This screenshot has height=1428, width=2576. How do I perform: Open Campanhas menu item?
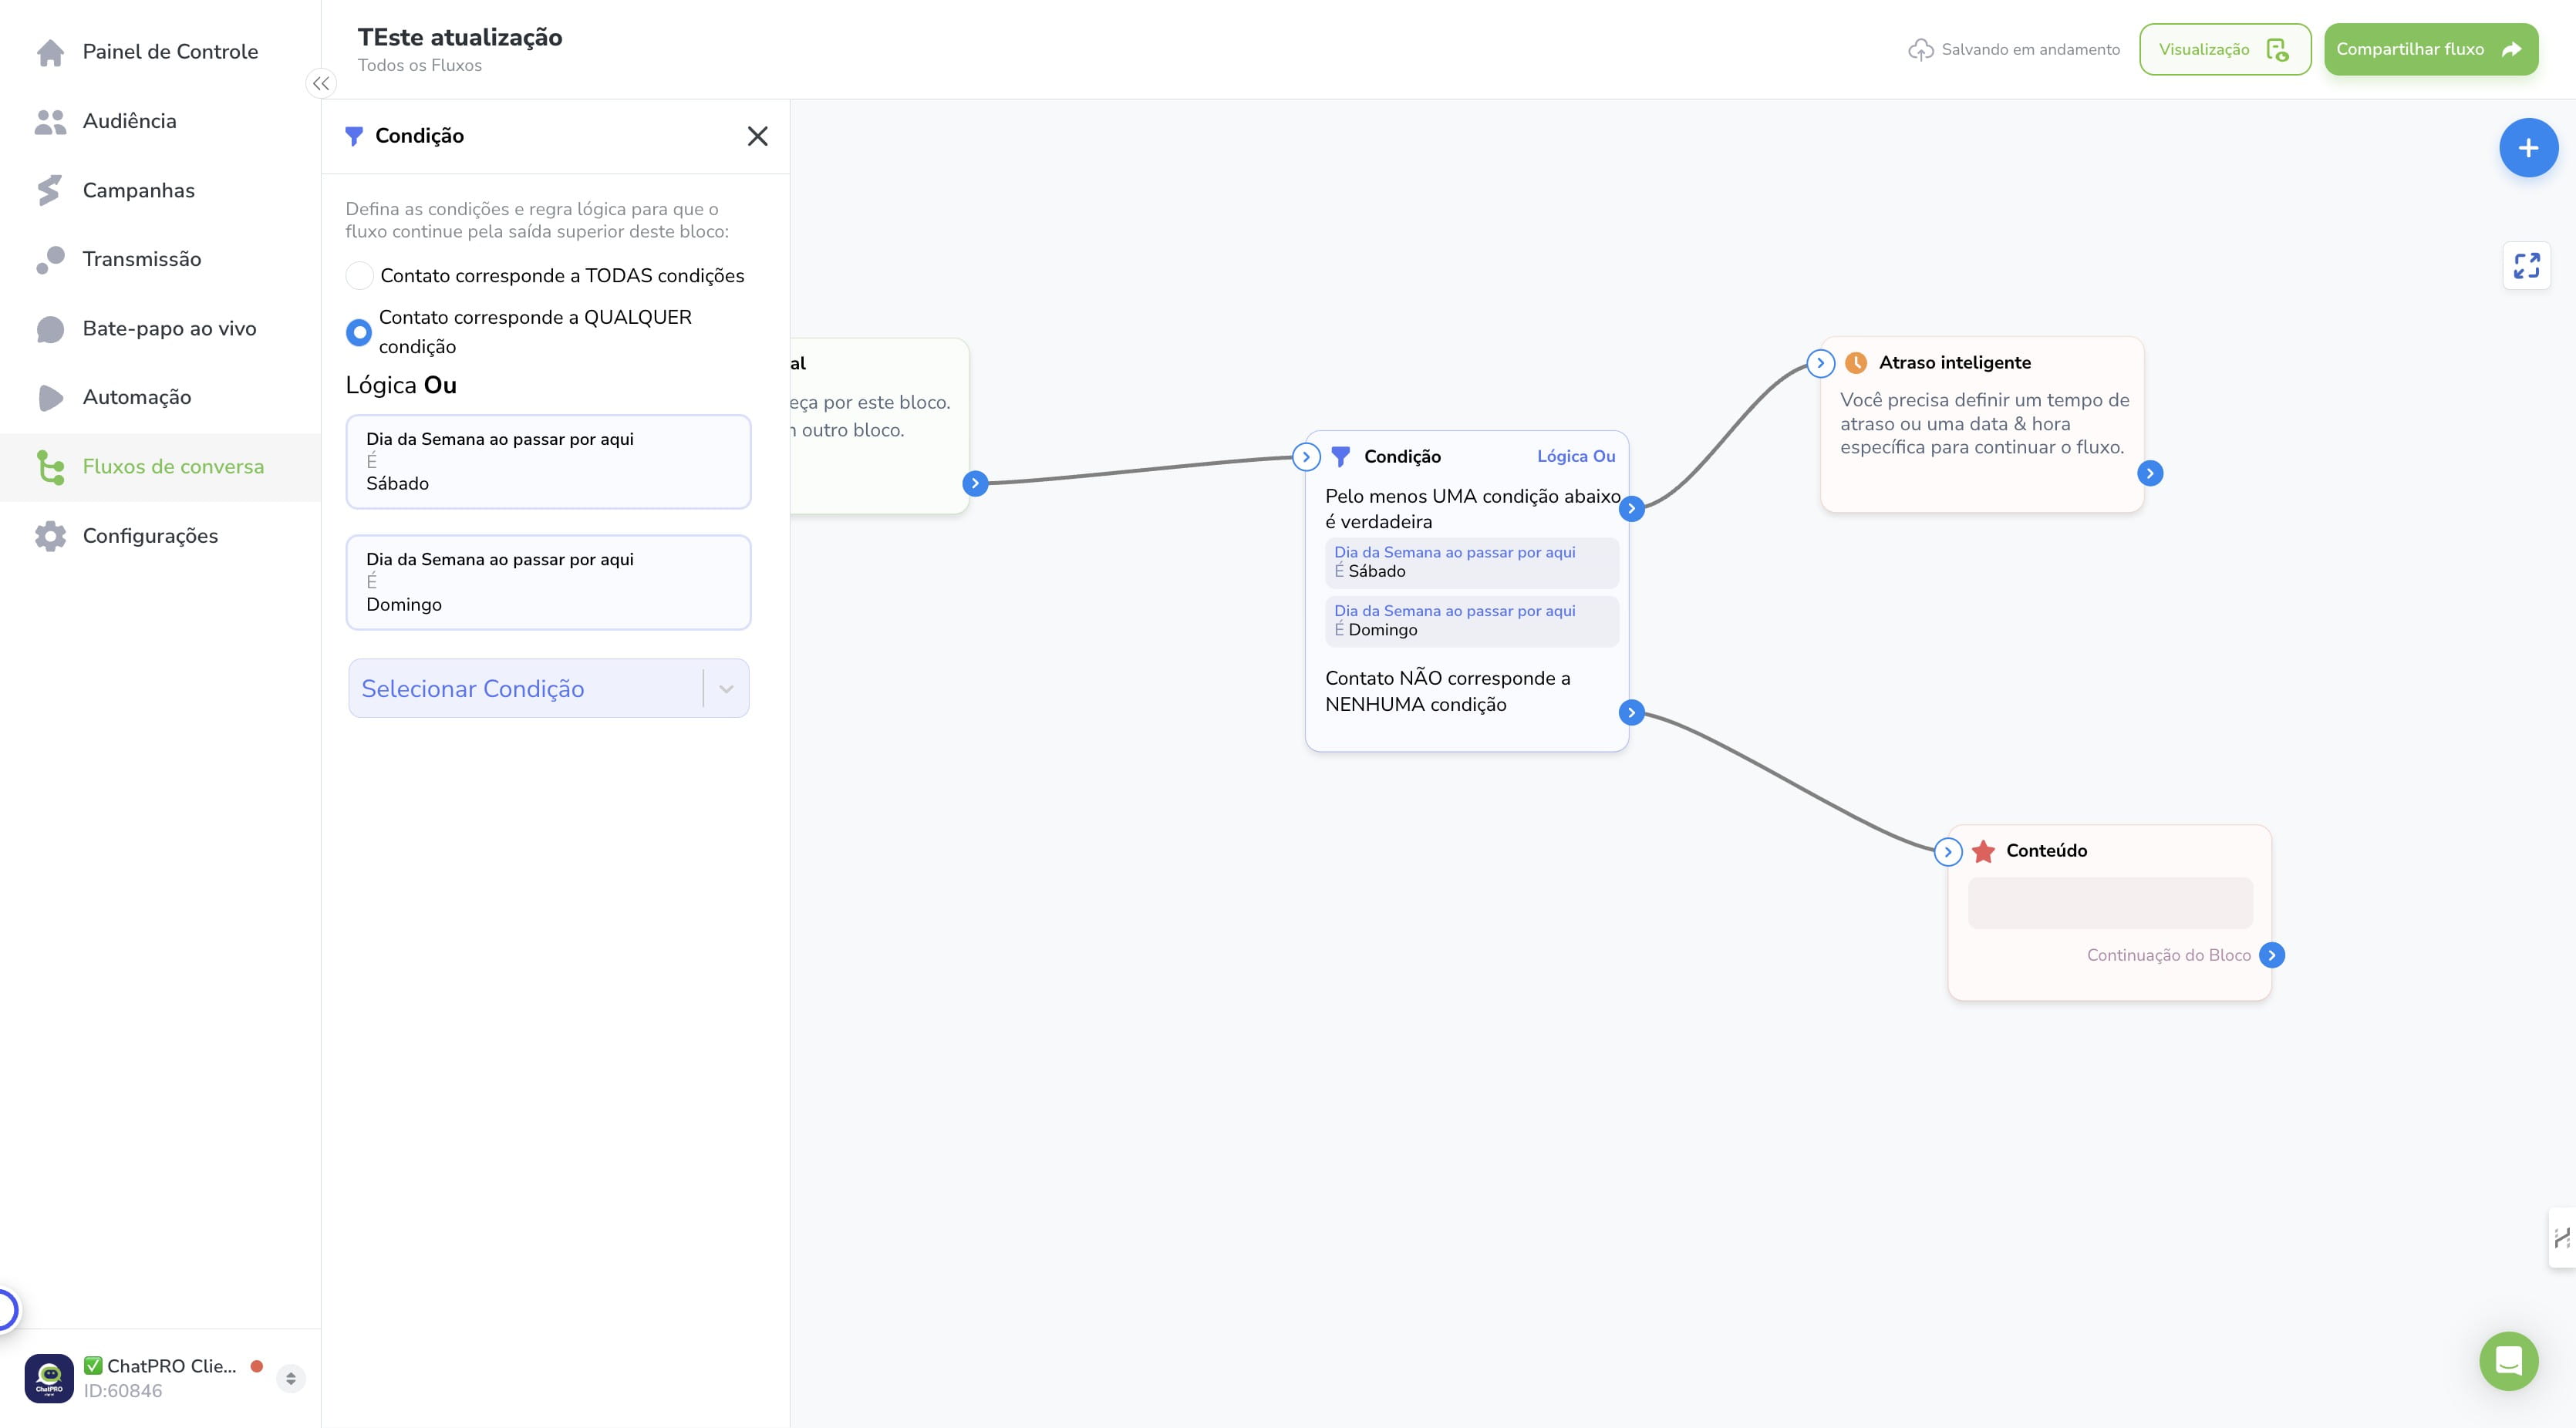click(138, 190)
